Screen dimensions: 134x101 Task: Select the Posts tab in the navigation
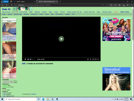point(15,12)
